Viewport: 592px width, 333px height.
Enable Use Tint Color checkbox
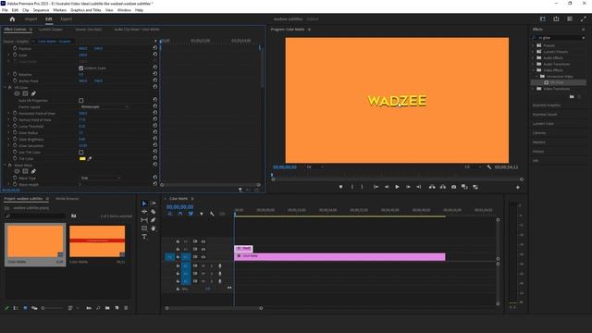click(x=80, y=152)
